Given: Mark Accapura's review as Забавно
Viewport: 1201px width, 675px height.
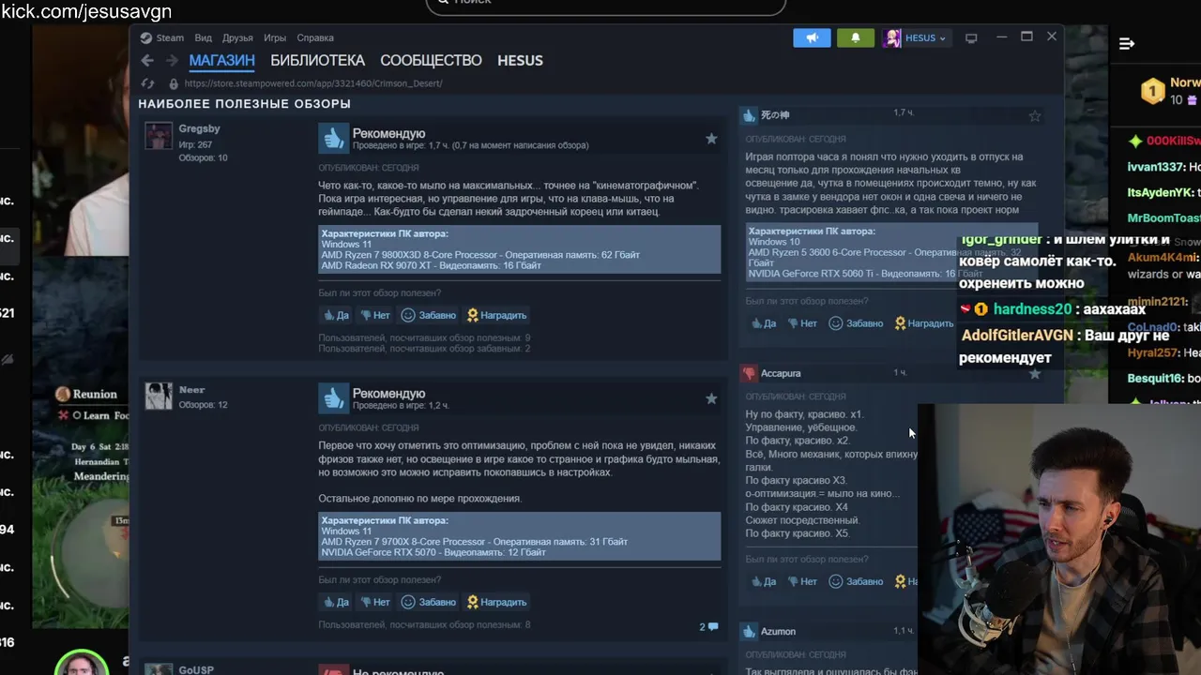Looking at the screenshot, I should coord(856,581).
